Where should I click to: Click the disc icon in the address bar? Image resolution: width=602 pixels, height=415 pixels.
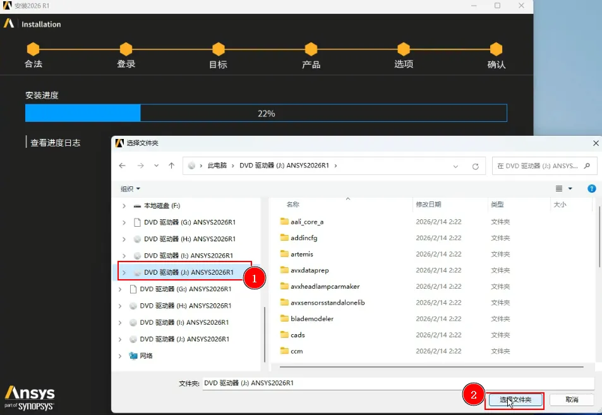[191, 165]
